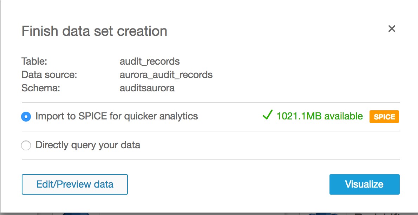
Task: Click the table name audit_records
Action: [x=150, y=61]
